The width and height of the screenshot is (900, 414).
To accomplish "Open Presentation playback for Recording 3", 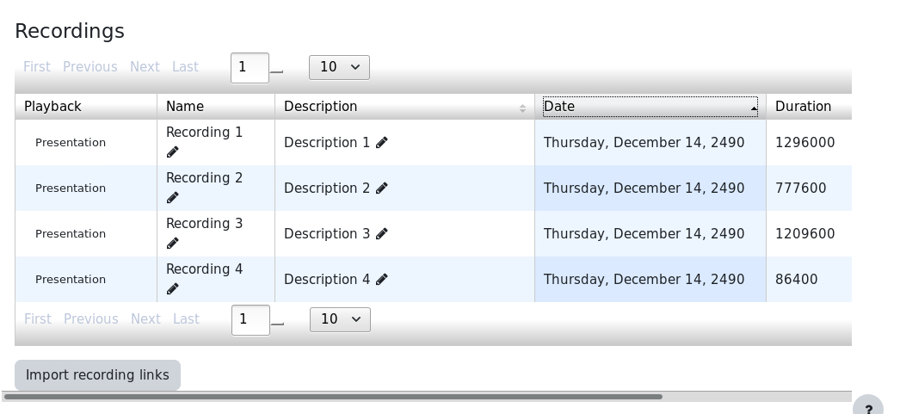I will coord(71,234).
